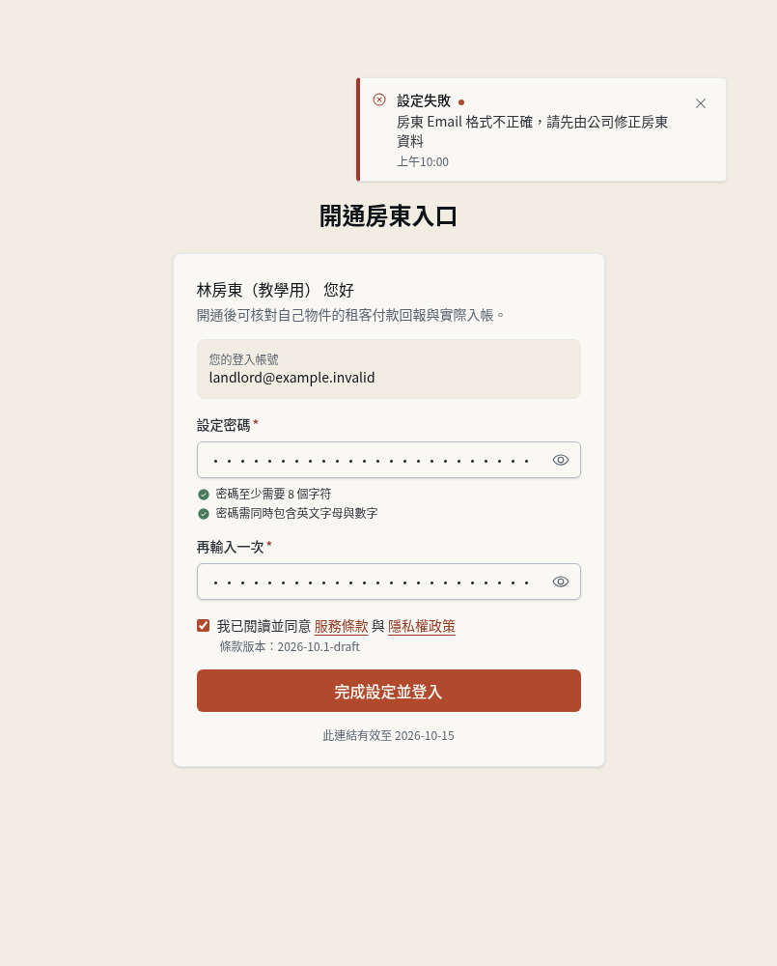Screen dimensions: 777x966
Task: Click the notification timestamp 上午10:00
Action: (423, 162)
